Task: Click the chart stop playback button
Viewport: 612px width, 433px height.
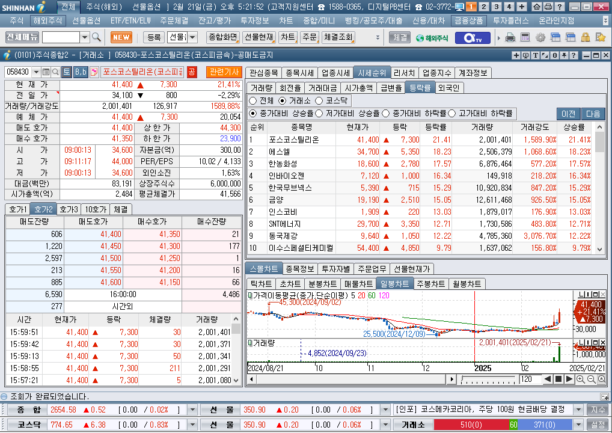Action: point(558,379)
